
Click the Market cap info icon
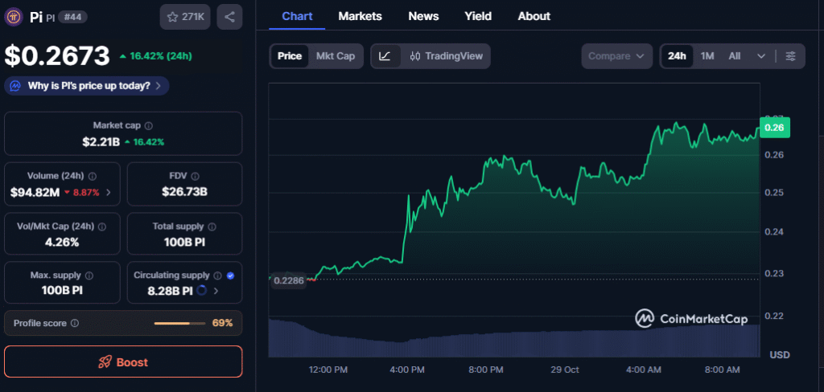pos(149,126)
